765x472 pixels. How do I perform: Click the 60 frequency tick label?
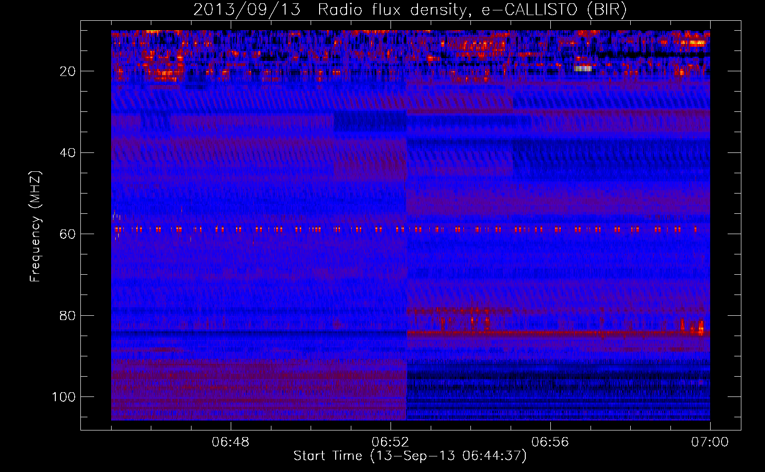point(68,234)
